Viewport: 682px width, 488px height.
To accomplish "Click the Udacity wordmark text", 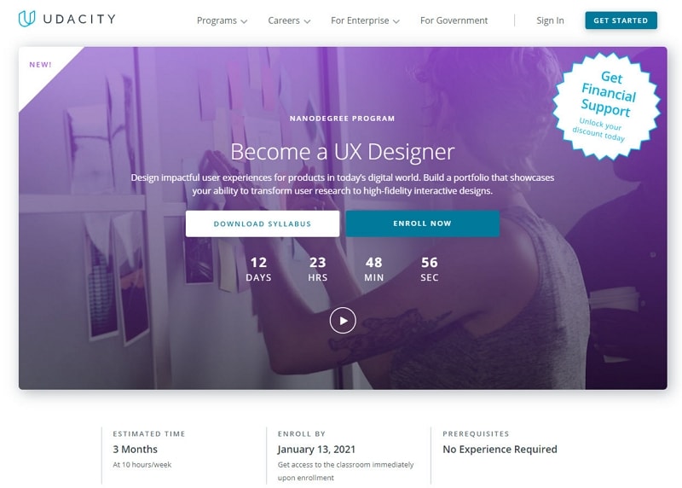I will coord(79,19).
